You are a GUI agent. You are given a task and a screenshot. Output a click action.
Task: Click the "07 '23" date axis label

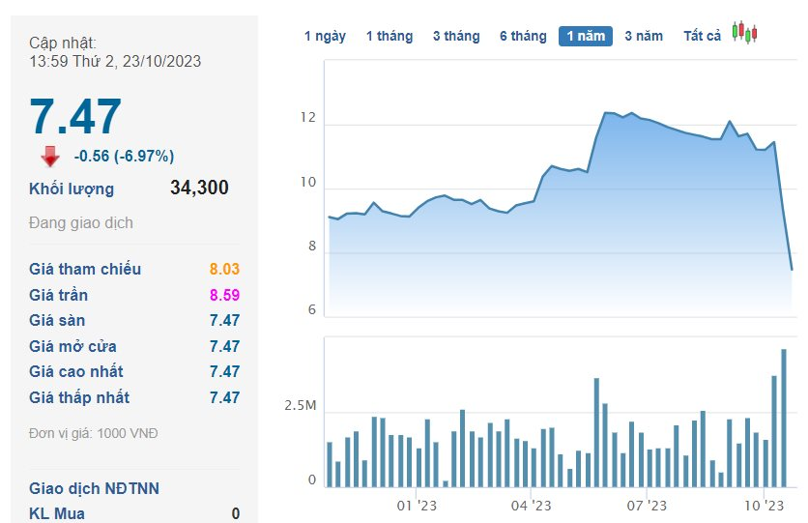647,506
